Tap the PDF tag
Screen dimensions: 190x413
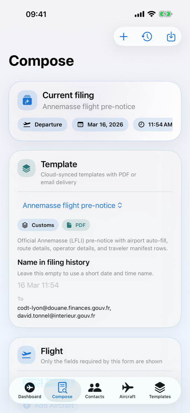76,225
